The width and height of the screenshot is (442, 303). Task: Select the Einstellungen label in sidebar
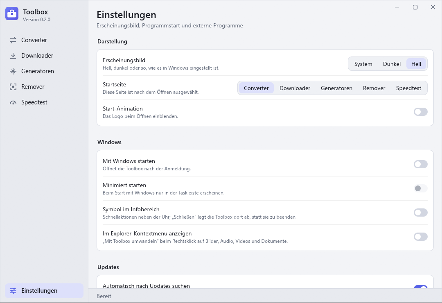39,291
